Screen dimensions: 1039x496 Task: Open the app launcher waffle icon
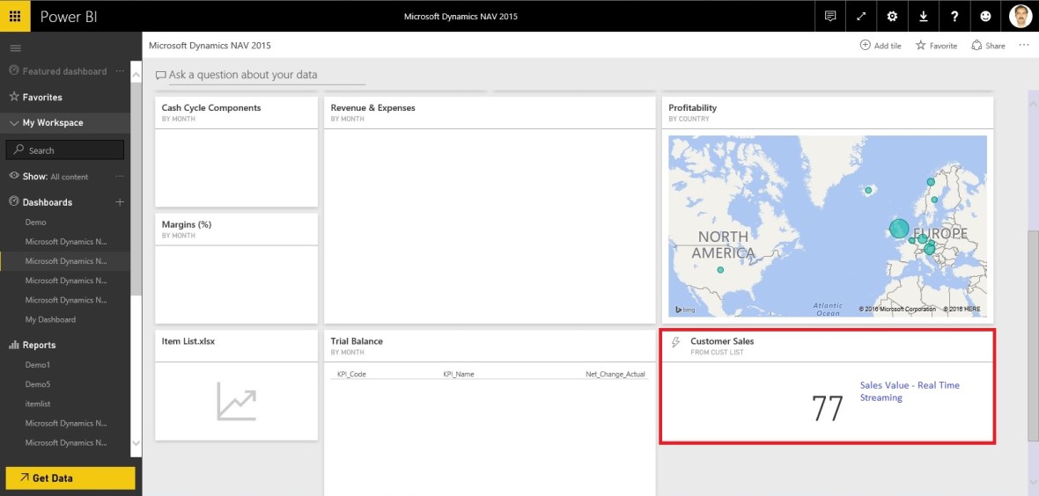pos(15,16)
